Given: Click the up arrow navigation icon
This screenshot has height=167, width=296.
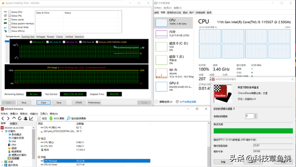Looking at the screenshot, I should click(14, 118).
